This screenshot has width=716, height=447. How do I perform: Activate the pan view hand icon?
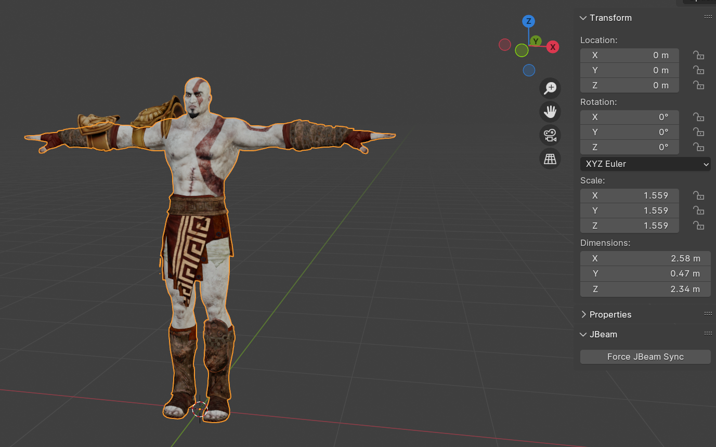550,112
